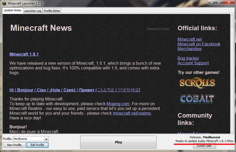Viewport: 236px width, 152px height.
Task: Click the Account Support link
Action: tap(193, 63)
